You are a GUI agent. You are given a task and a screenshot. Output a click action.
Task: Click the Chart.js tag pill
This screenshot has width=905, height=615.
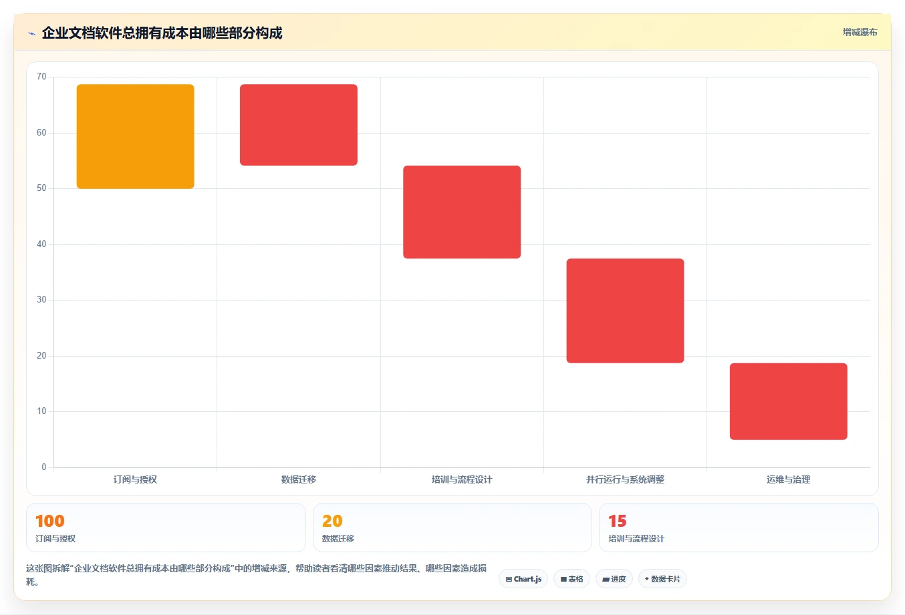tap(523, 579)
